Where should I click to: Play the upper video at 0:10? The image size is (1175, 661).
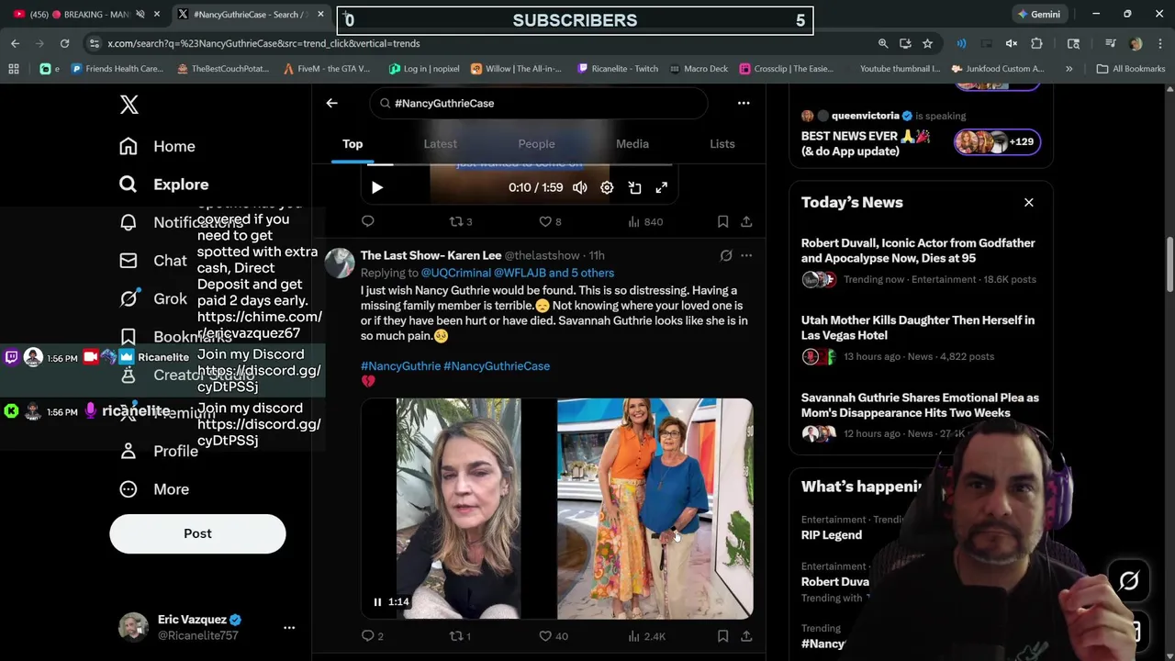(x=377, y=187)
